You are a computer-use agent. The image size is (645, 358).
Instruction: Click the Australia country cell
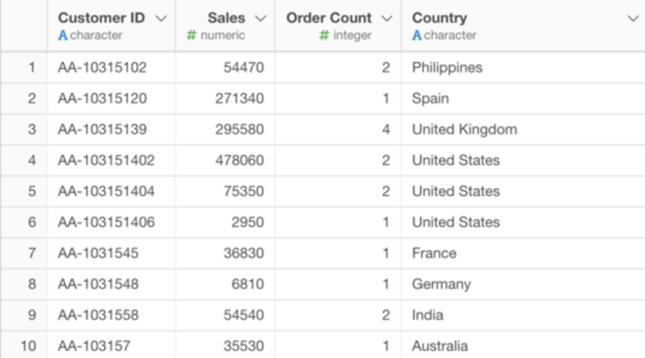click(440, 345)
